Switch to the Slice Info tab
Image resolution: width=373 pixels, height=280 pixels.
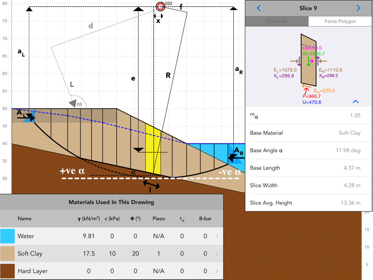276,21
